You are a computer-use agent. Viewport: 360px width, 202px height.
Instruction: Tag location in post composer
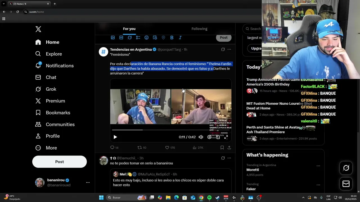[x=163, y=38]
